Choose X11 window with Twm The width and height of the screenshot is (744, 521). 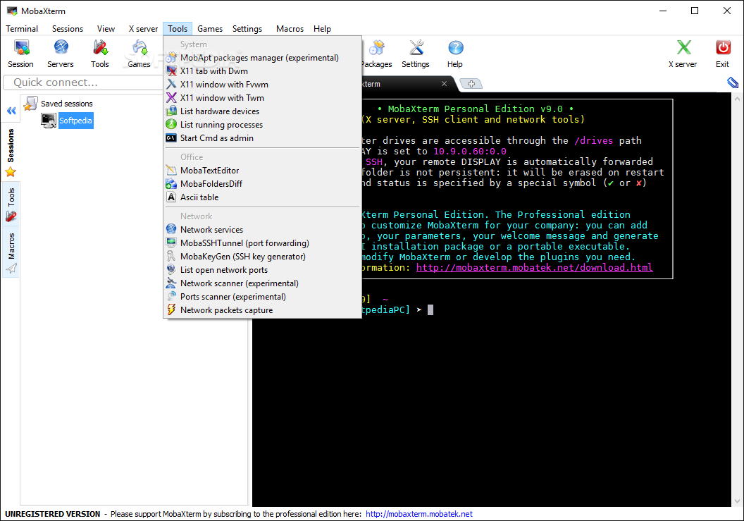(262, 98)
